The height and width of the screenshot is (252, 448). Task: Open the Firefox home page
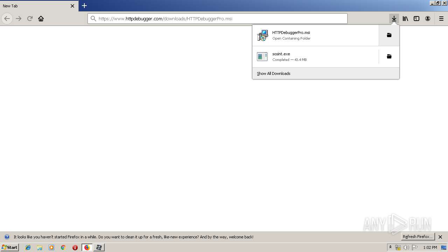click(x=41, y=19)
